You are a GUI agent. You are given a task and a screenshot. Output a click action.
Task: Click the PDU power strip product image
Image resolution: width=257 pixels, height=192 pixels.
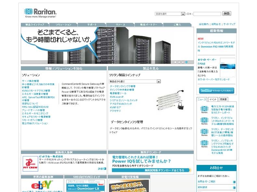pos(171,100)
